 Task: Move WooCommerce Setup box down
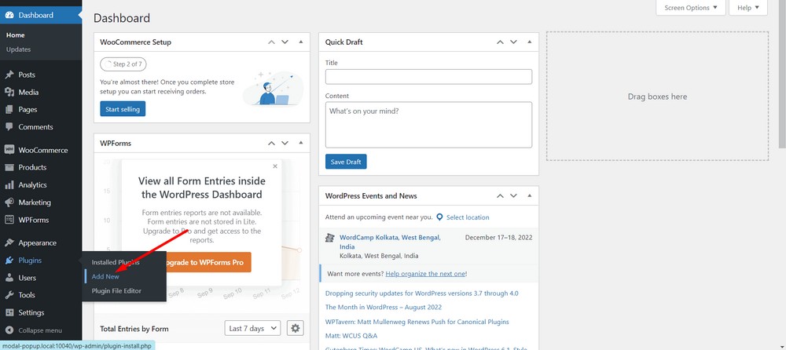click(x=285, y=42)
